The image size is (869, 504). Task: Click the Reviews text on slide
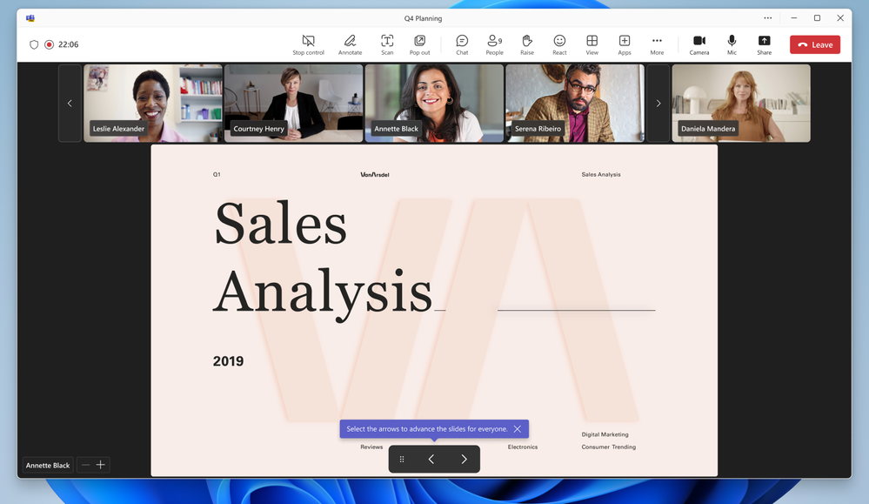click(x=371, y=447)
